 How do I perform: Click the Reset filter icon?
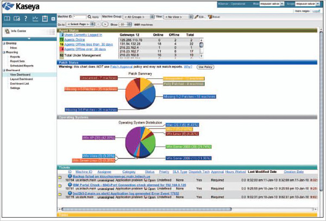point(210,17)
